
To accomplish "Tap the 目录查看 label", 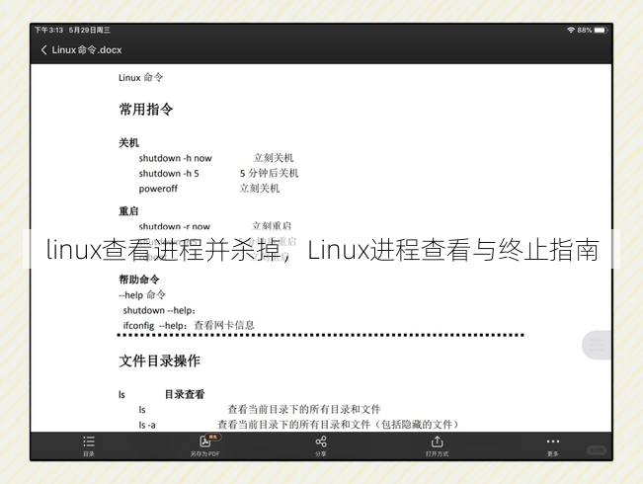I will coord(185,394).
